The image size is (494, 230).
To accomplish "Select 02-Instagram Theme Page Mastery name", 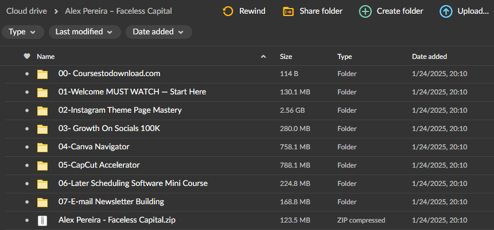I will click(120, 110).
